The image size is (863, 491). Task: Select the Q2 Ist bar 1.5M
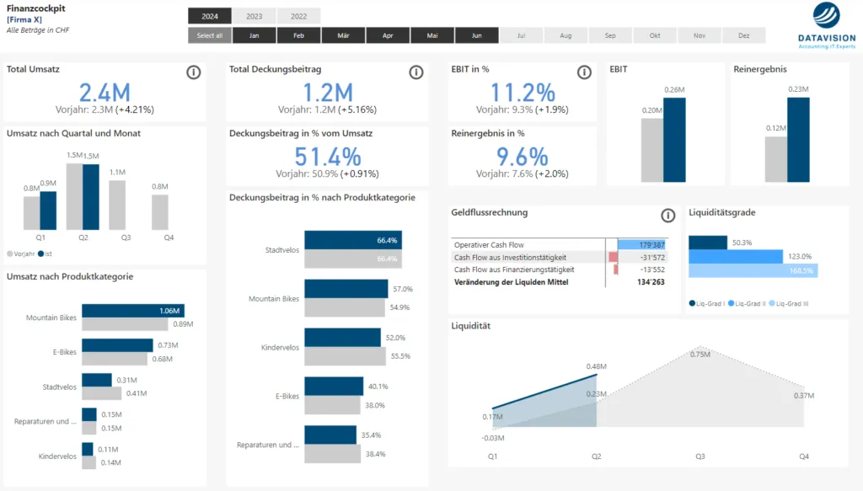pyautogui.click(x=91, y=197)
